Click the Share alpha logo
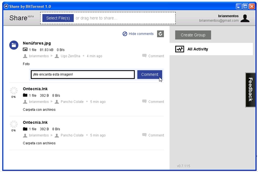 coord(21,18)
